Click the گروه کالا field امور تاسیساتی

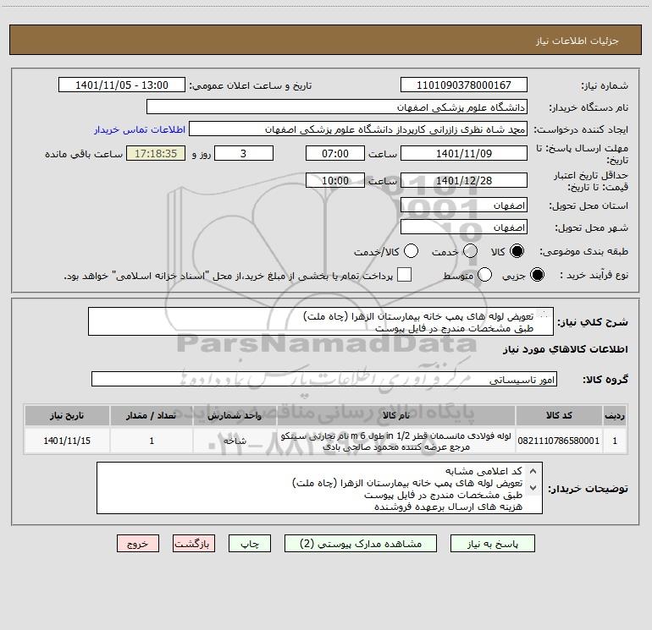324,379
